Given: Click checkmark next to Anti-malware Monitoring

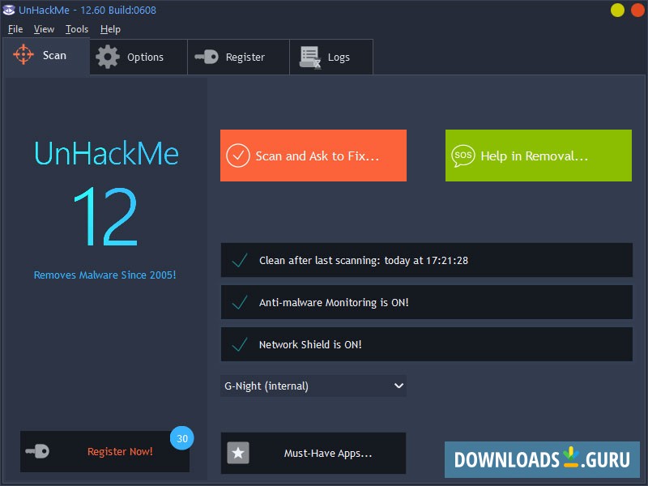Looking at the screenshot, I should tap(240, 302).
